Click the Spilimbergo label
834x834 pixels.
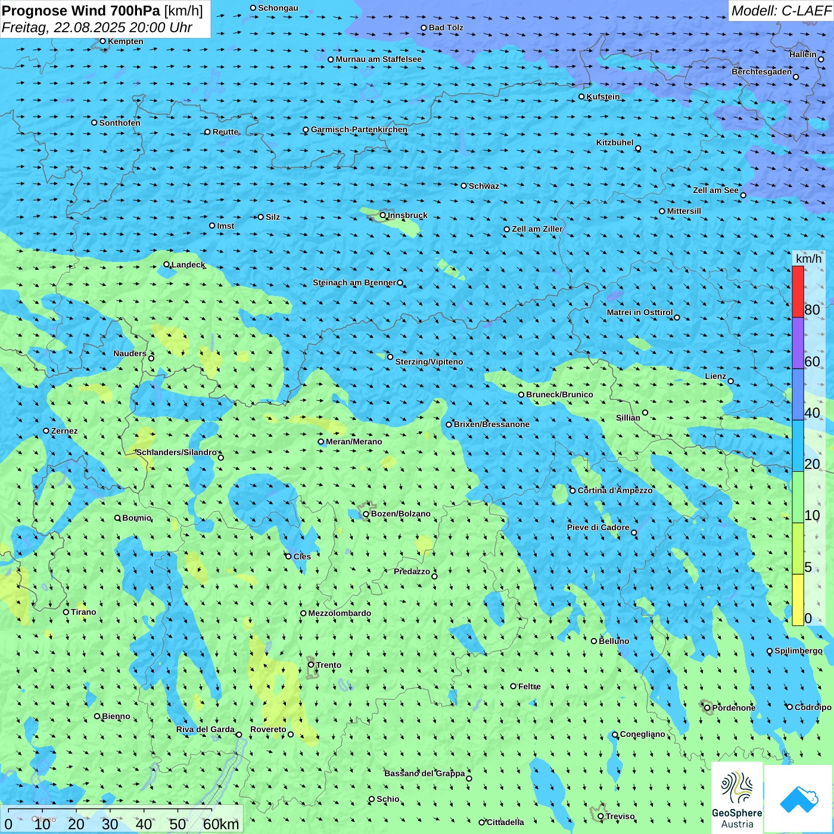click(798, 651)
